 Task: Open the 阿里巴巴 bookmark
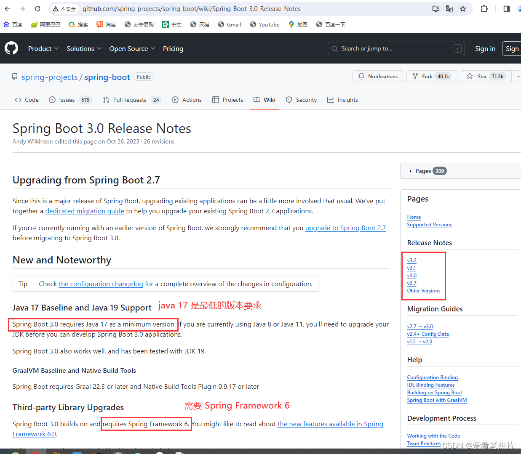point(45,24)
